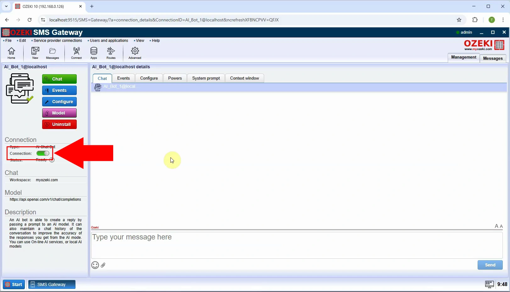Click the OZEKI logo in top right
Viewport: 510px width, 292px height.
pyautogui.click(x=484, y=45)
